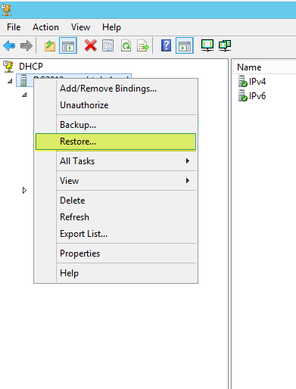The height and width of the screenshot is (389, 296).
Task: Open the View menu in menu bar
Action: point(80,27)
